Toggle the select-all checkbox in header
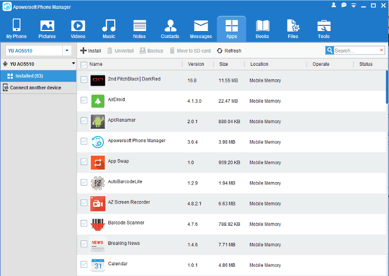This screenshot has height=276, width=389. tap(84, 65)
